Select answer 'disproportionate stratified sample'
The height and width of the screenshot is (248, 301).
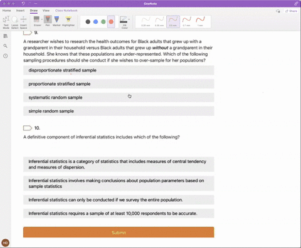tap(119, 70)
